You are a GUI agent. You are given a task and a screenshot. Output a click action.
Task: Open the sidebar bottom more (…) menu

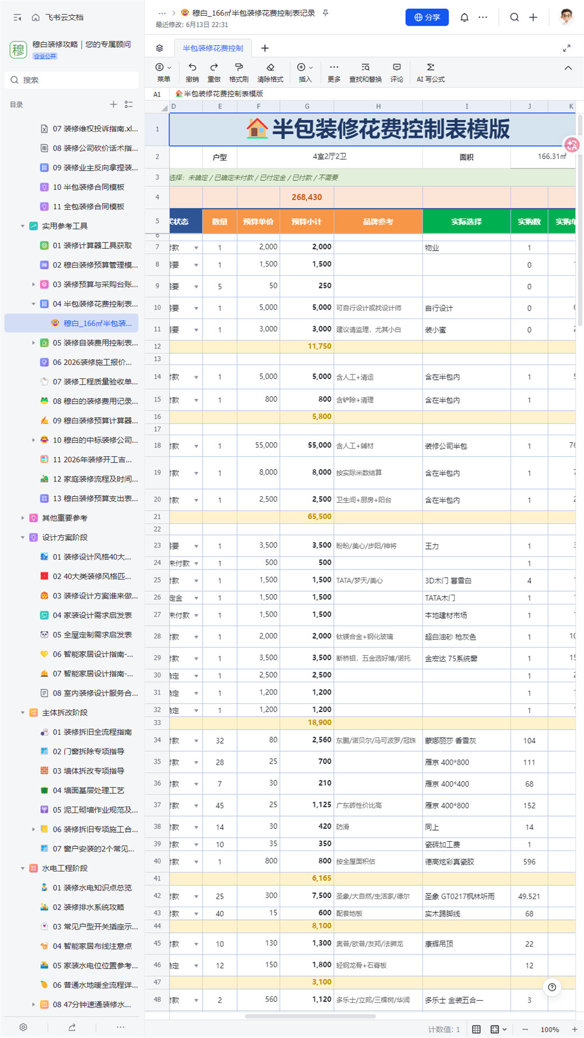tap(120, 1027)
